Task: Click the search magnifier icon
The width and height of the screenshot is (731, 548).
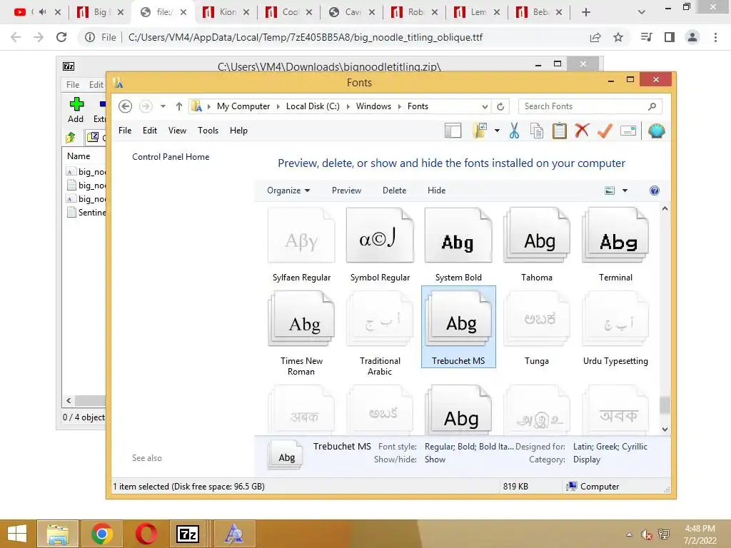Action: 652,106
